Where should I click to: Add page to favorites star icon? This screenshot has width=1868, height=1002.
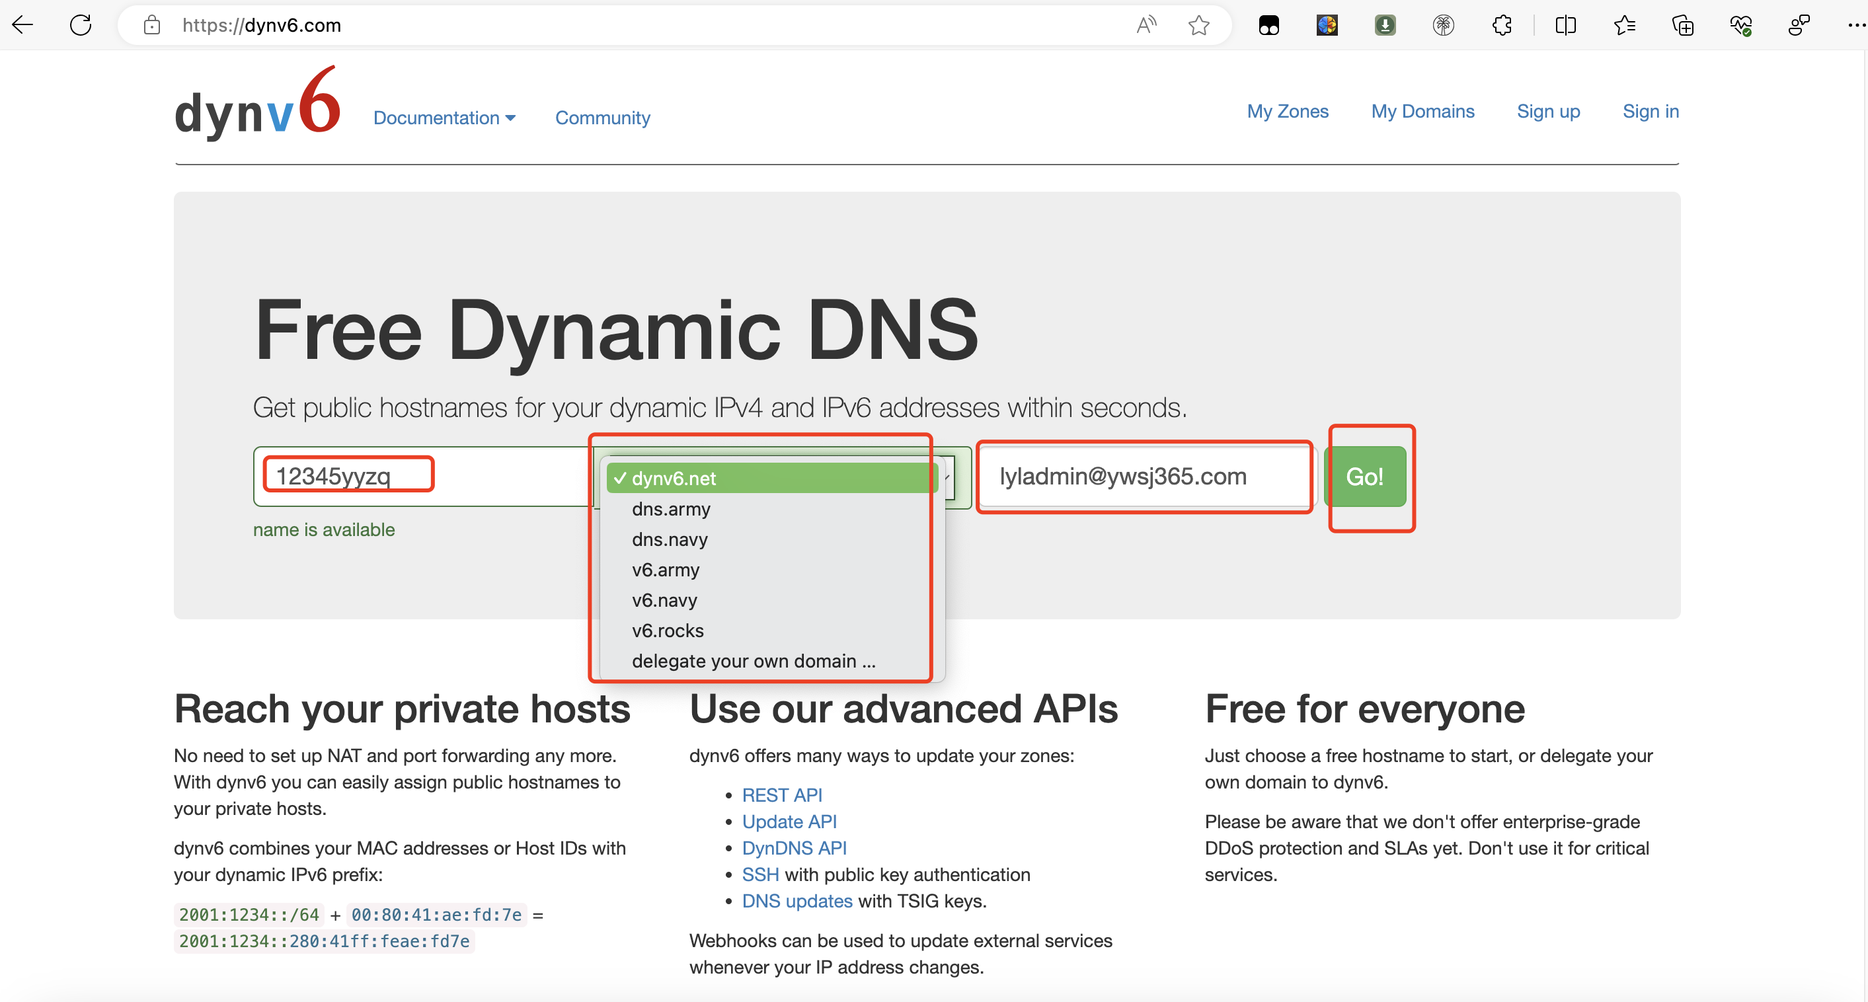1198,25
